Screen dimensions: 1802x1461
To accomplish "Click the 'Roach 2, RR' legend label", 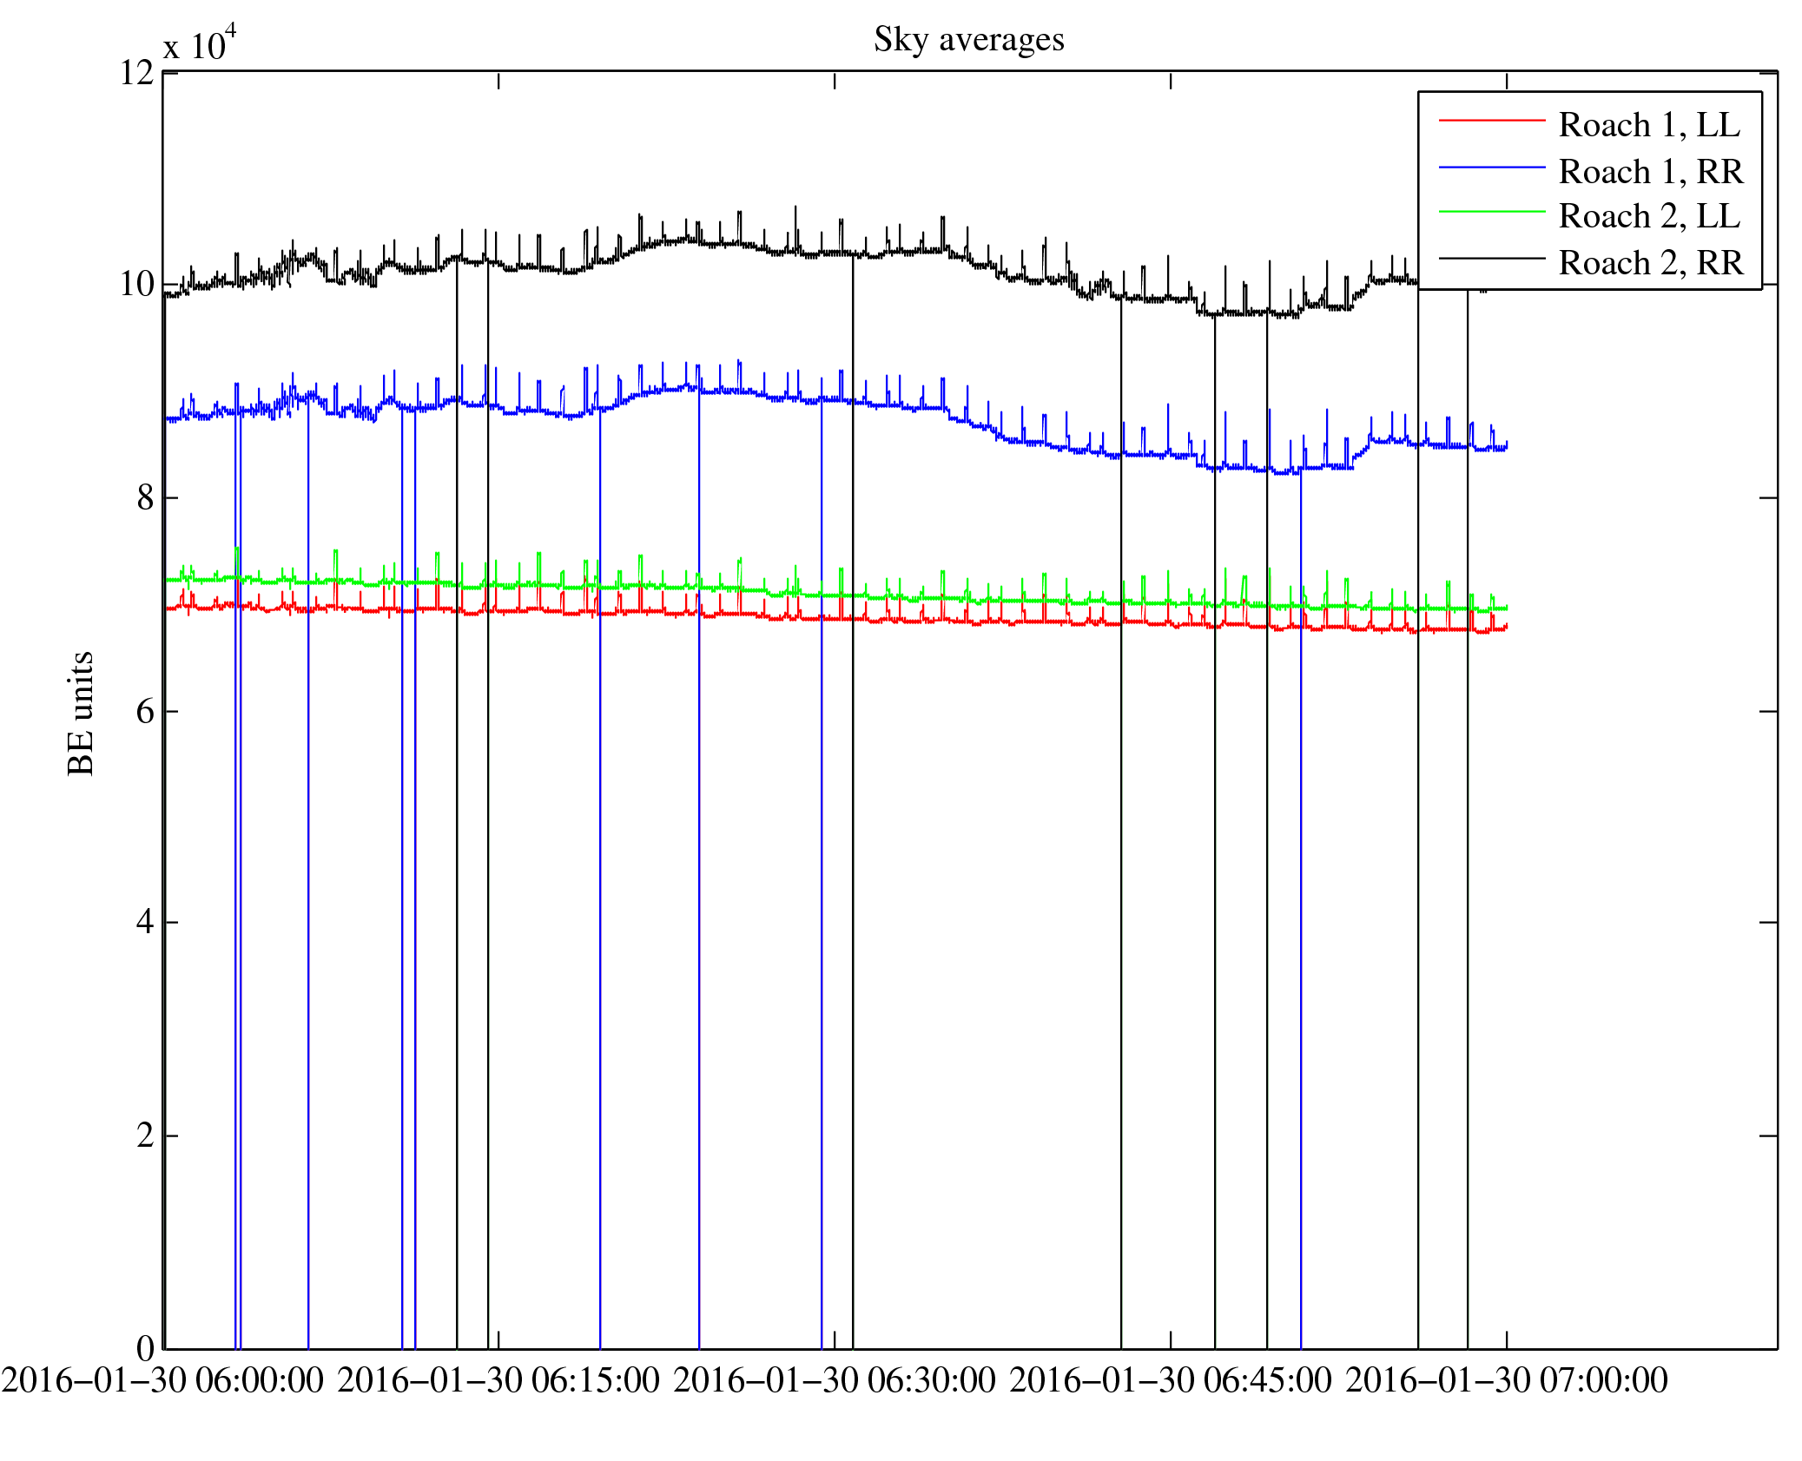I will [1650, 263].
